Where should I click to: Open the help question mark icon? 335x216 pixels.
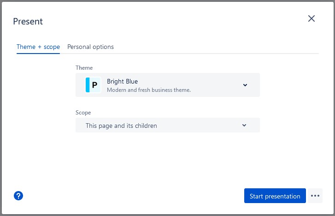(x=18, y=196)
